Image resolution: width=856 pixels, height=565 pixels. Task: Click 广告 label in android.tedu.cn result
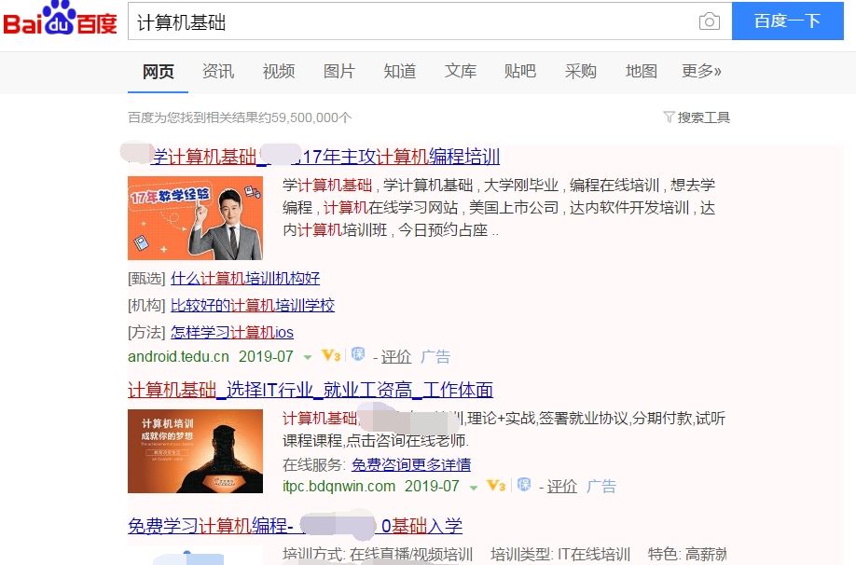pyautogui.click(x=435, y=356)
